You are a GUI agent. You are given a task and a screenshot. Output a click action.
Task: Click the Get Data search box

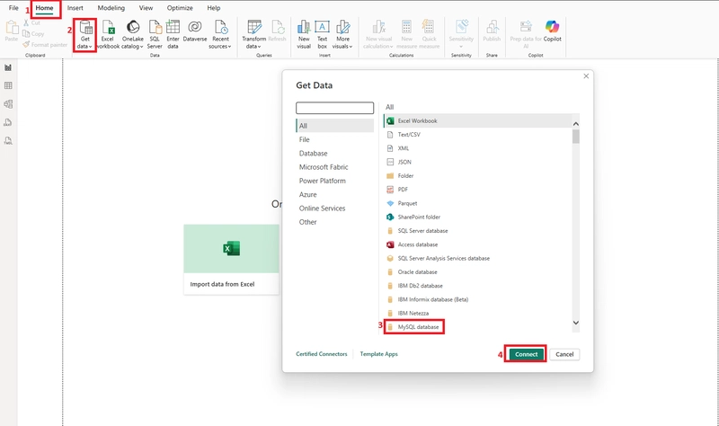(x=334, y=108)
